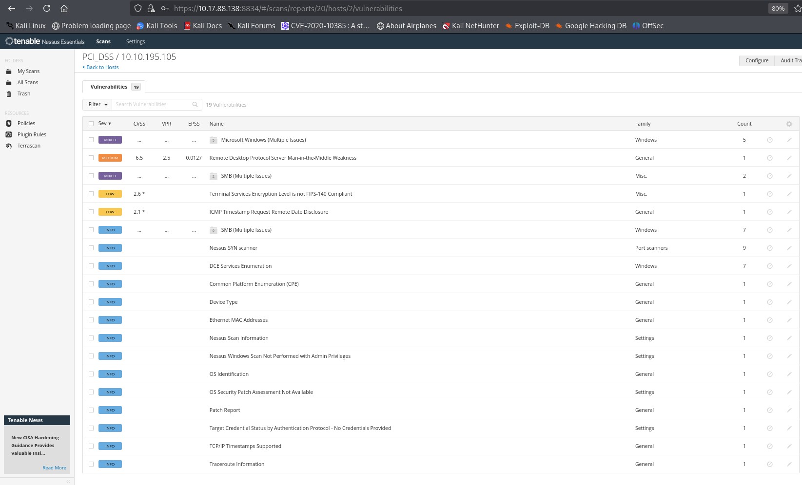802x485 pixels.
Task: Click MEDIUM severity badge
Action: (x=110, y=158)
